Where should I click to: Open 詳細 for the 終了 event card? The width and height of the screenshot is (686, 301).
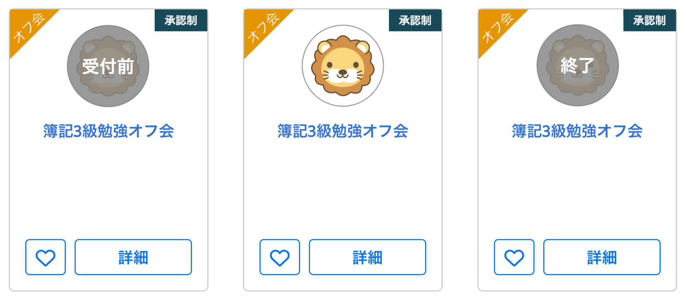click(x=602, y=257)
